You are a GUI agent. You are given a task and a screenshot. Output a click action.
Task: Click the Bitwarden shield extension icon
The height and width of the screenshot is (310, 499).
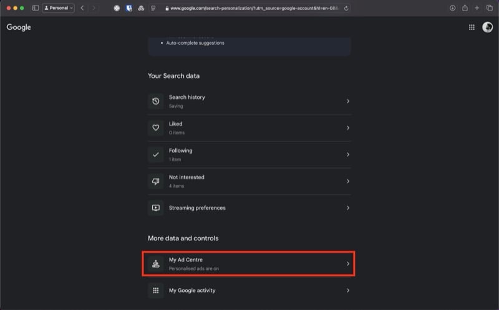pyautogui.click(x=129, y=8)
